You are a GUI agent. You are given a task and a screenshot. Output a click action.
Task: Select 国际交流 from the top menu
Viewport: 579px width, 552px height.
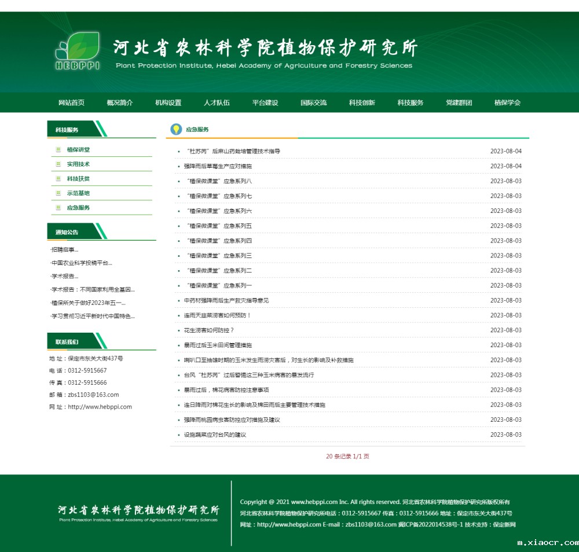[313, 103]
